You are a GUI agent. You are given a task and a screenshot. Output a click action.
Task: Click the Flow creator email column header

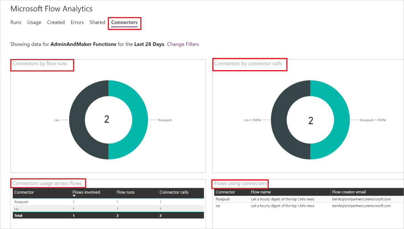[x=349, y=192]
